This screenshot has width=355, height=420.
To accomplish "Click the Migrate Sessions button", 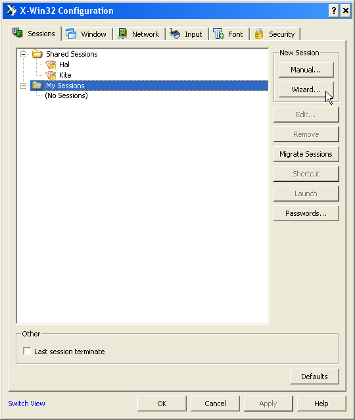I will click(306, 154).
